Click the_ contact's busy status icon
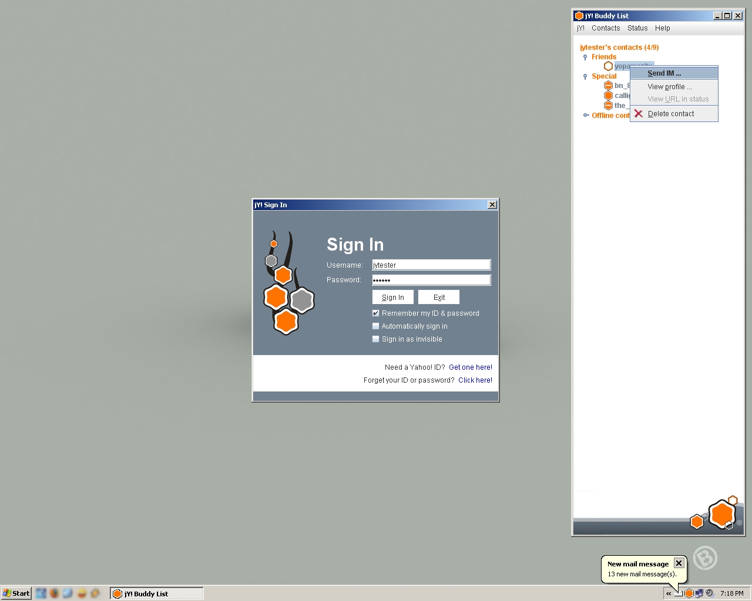 (608, 106)
